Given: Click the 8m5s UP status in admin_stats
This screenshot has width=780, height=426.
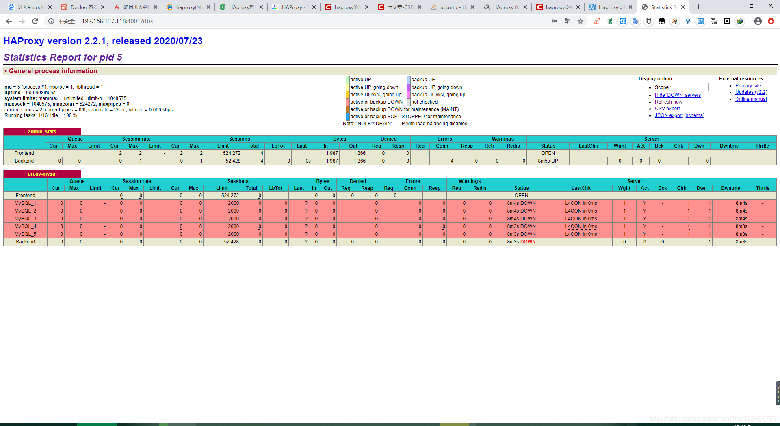Looking at the screenshot, I should coord(548,161).
